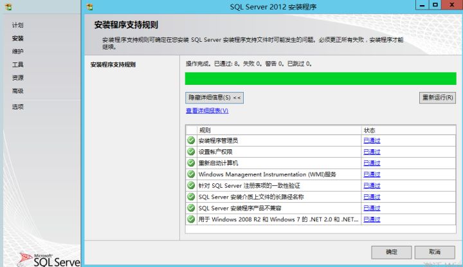Viewport: 463px width, 267px height.
Task: Click 针对 SQL Server 注册表项的一致性验证 text
Action: pos(250,185)
